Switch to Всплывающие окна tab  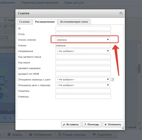click(x=74, y=22)
